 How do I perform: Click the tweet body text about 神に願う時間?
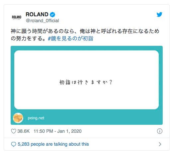[85, 31]
